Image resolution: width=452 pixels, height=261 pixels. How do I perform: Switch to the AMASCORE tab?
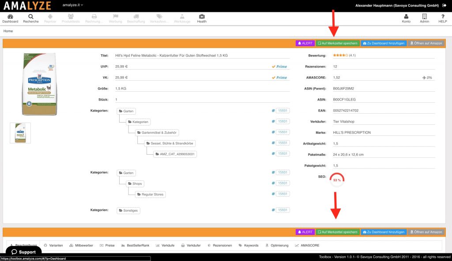(x=307, y=246)
